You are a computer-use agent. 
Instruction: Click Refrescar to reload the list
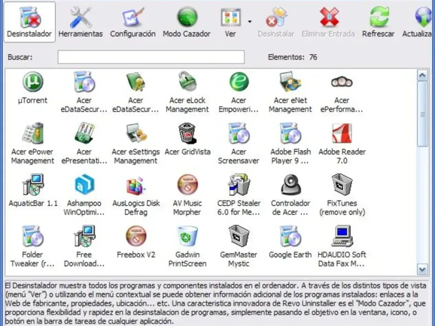[378, 22]
